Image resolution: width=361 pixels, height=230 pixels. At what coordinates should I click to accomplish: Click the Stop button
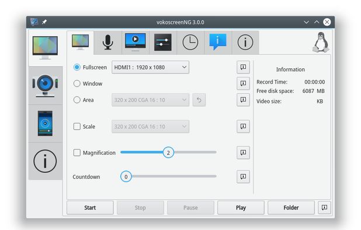tap(140, 208)
